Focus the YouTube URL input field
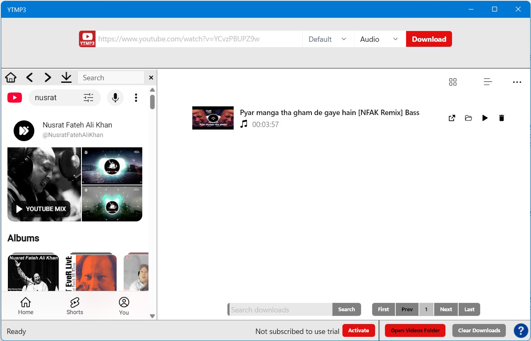 199,39
